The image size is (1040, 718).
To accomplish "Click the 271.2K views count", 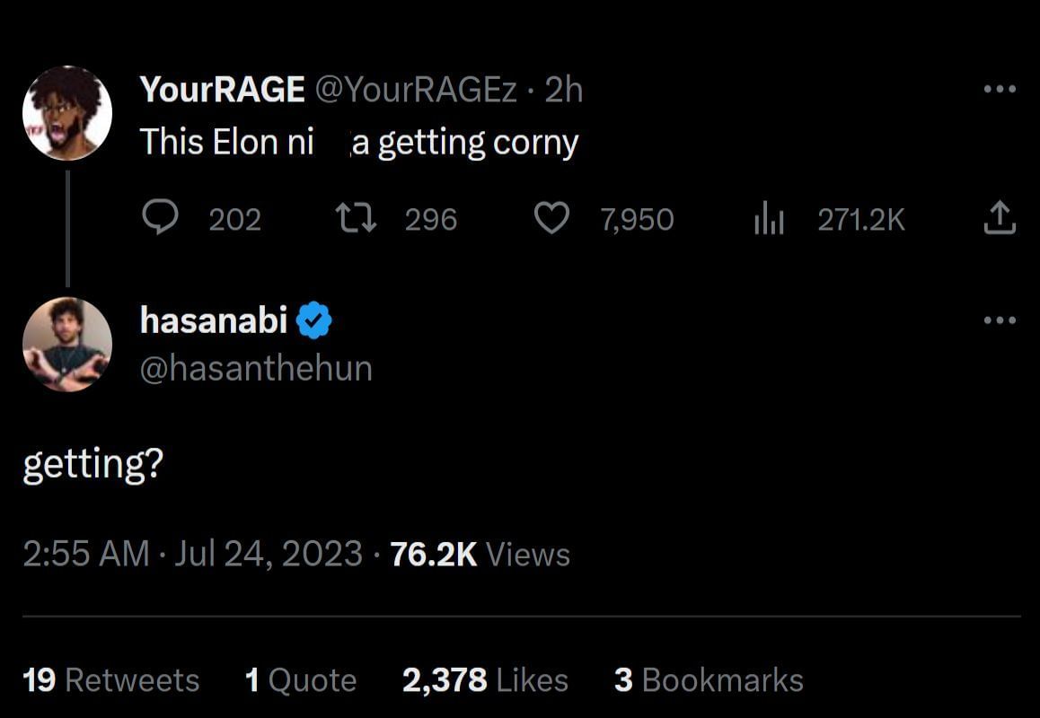I will coord(860,218).
